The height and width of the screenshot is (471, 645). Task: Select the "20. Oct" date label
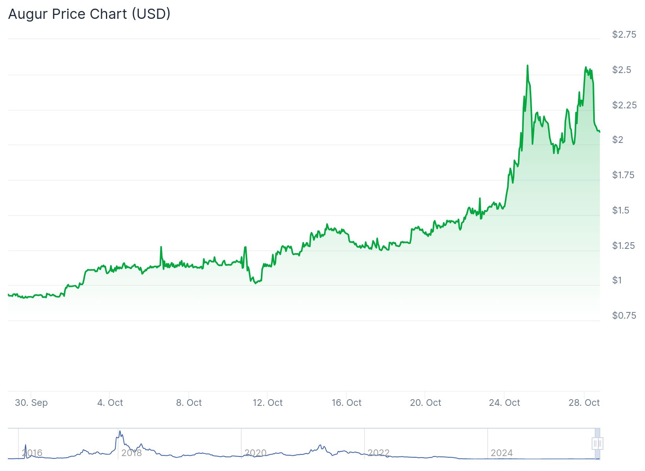[x=425, y=403]
